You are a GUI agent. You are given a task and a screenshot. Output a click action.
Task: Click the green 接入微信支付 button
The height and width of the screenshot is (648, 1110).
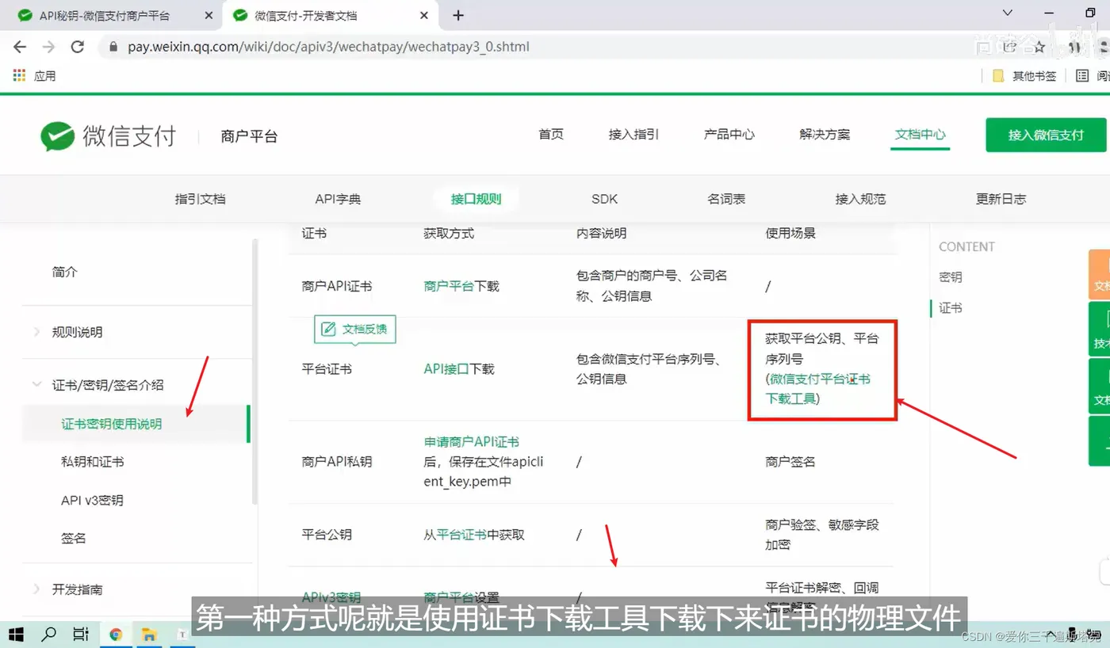coord(1046,135)
